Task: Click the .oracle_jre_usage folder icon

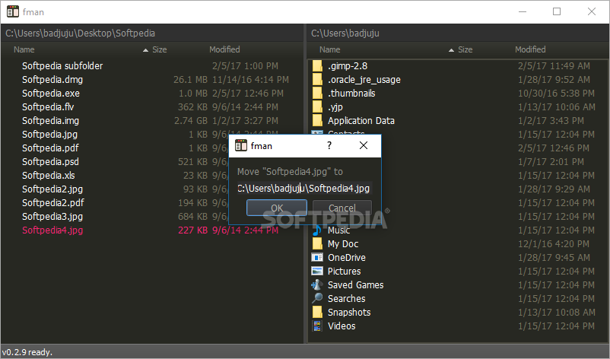Action: pos(317,79)
